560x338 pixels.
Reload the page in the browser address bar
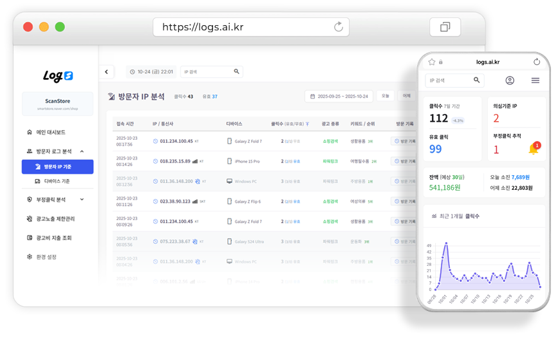(x=338, y=27)
